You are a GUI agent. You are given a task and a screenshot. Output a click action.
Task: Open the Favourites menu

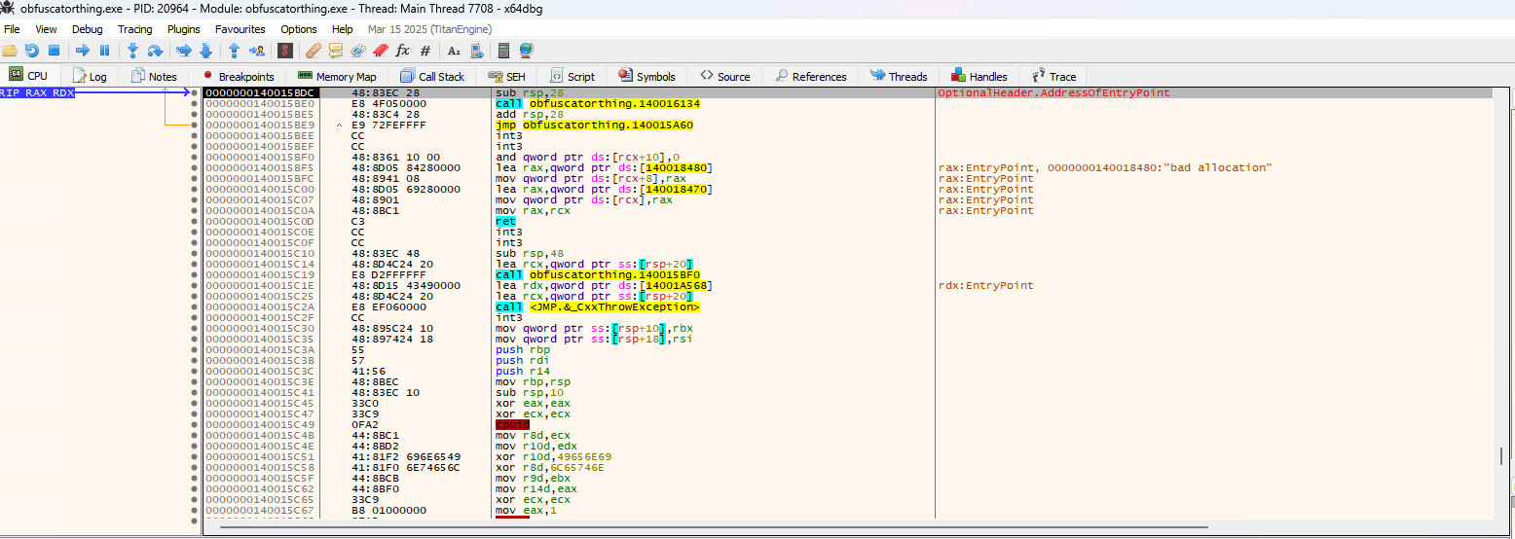240,29
